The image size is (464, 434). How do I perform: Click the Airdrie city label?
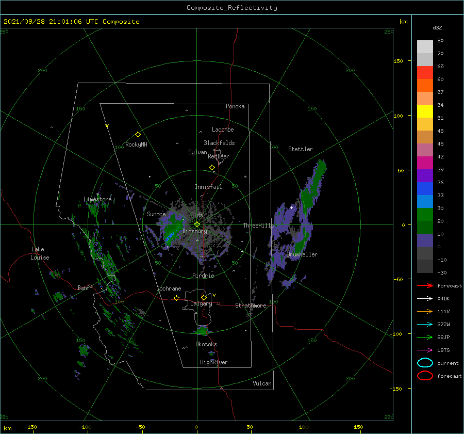[x=203, y=276]
